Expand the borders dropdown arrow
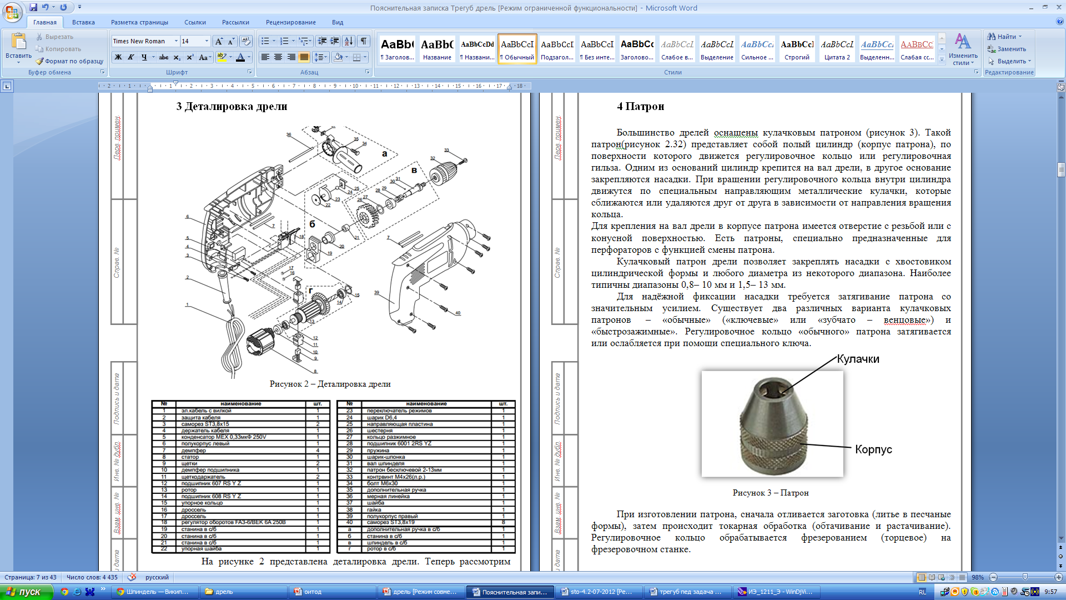Image resolution: width=1066 pixels, height=600 pixels. pyautogui.click(x=365, y=57)
